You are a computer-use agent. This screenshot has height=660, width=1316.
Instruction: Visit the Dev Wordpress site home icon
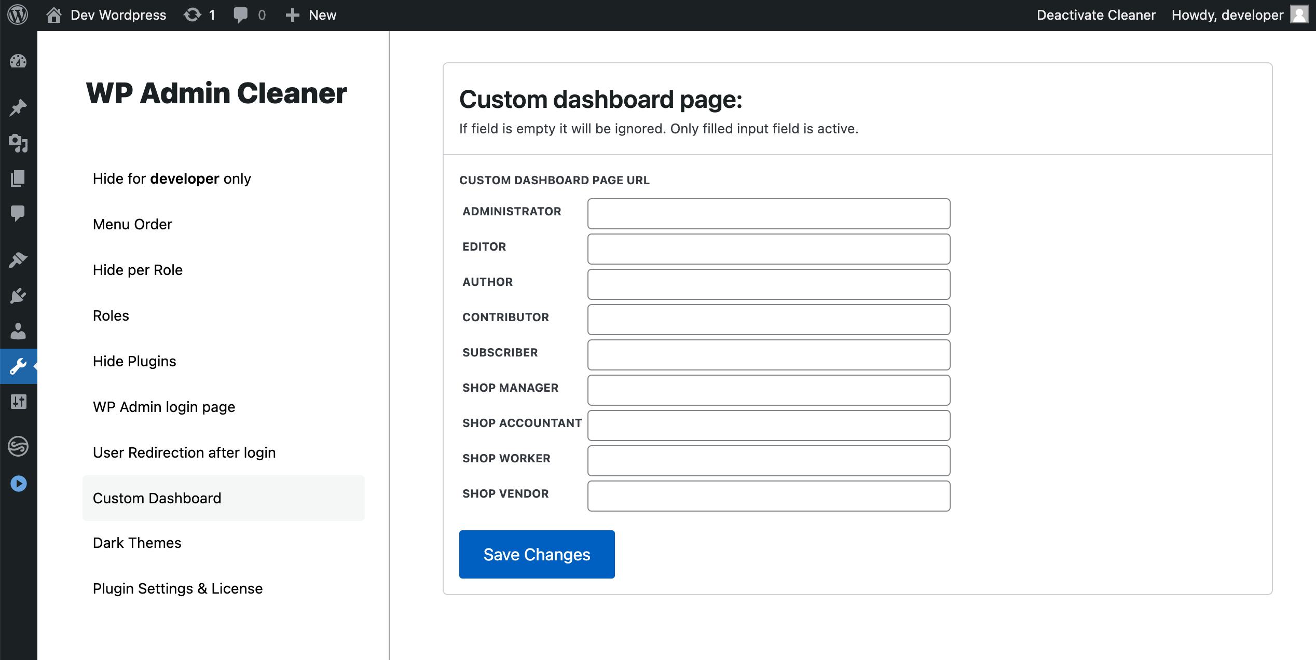54,15
